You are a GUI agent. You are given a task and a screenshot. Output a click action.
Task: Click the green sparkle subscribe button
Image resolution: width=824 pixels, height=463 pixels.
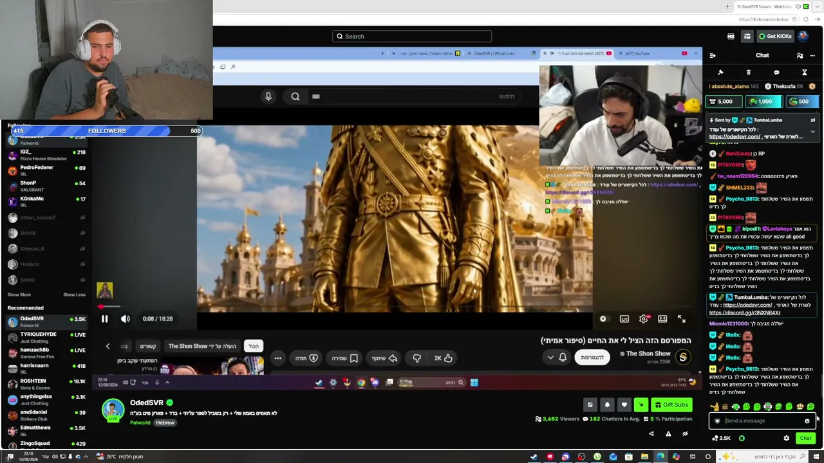tap(641, 405)
